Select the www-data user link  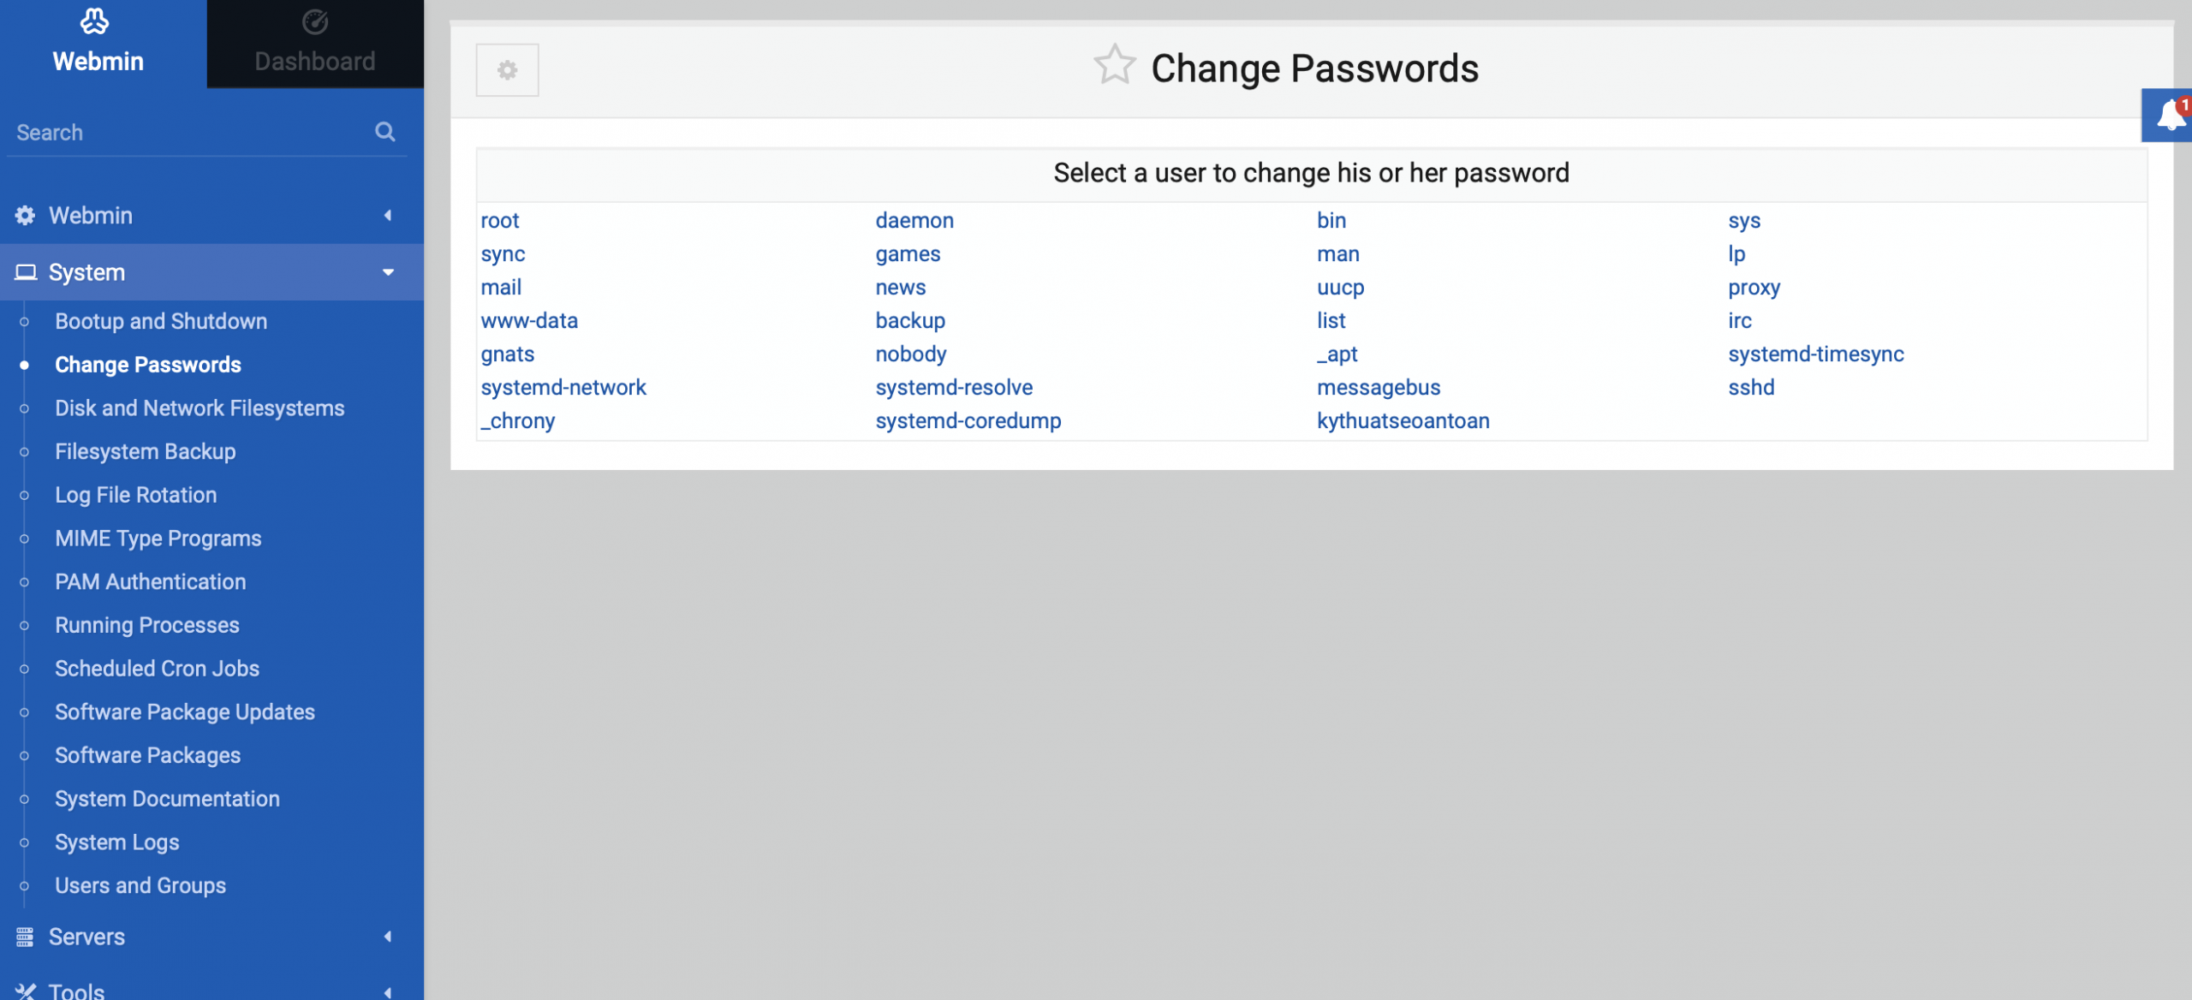tap(529, 320)
